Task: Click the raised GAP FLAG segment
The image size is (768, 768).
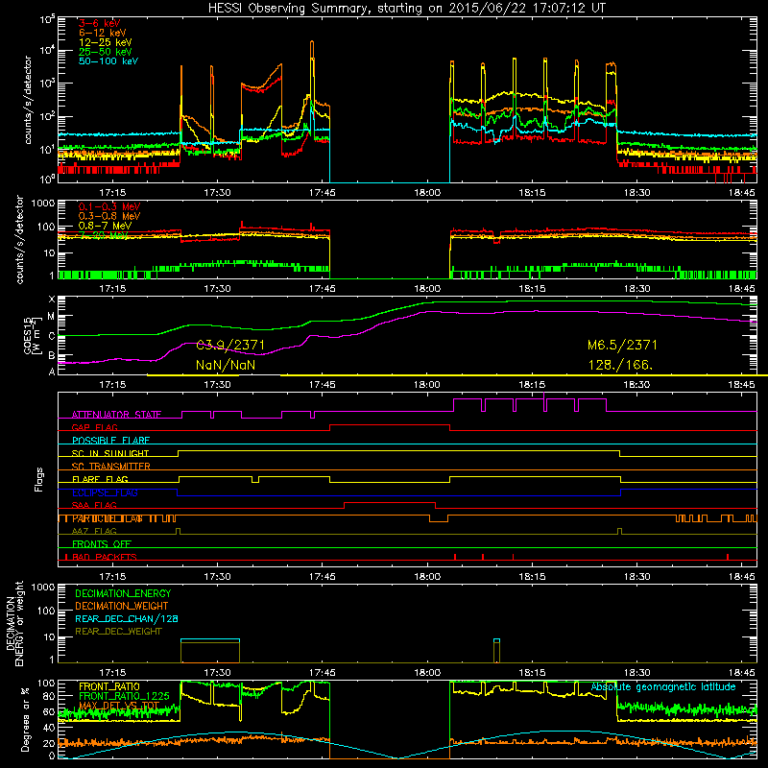Action: point(390,425)
